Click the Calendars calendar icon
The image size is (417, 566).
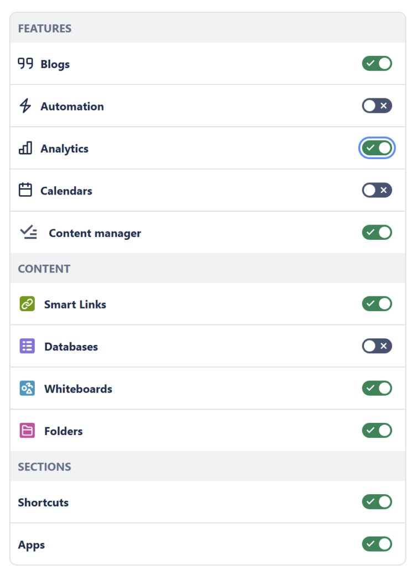[25, 190]
